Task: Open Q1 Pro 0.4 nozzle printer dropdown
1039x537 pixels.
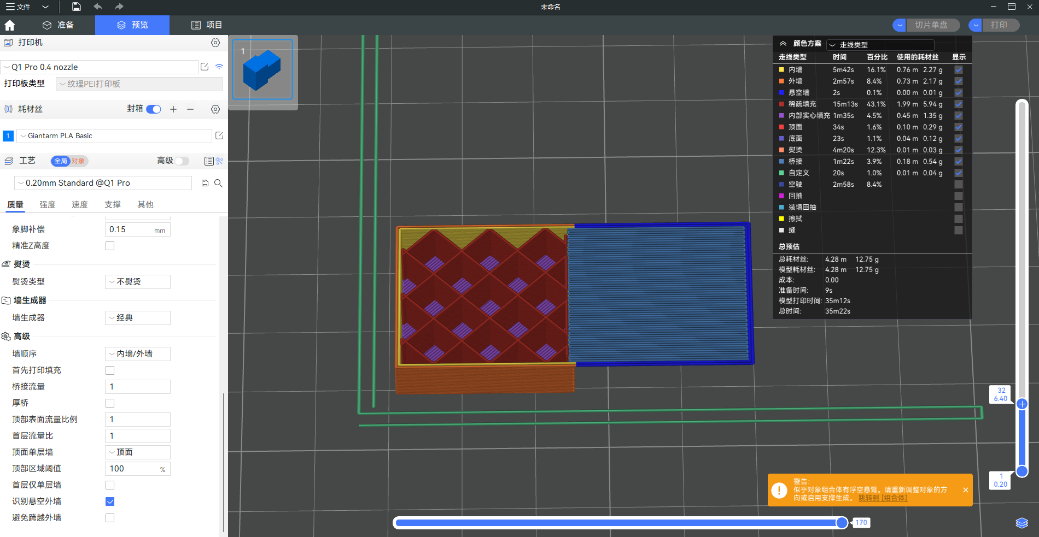Action: coord(100,67)
